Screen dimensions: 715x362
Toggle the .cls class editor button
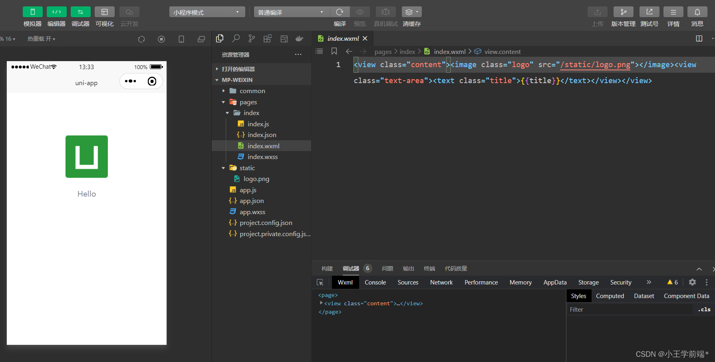point(704,310)
